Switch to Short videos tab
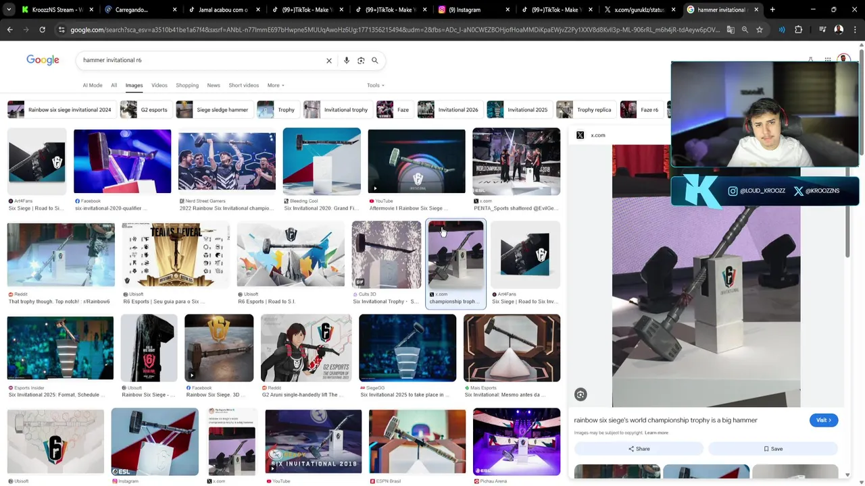This screenshot has height=486, width=865. [244, 85]
